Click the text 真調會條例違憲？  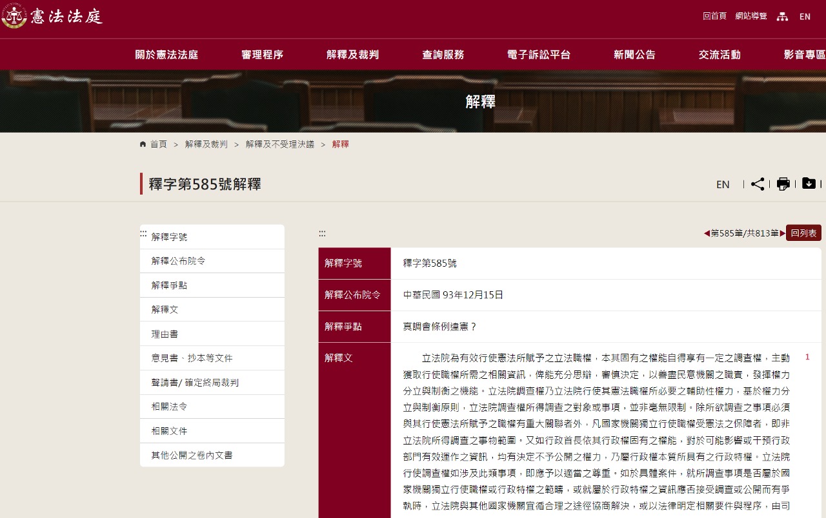pos(440,327)
